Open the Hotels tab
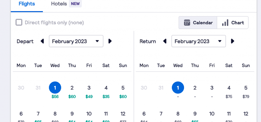 click(x=66, y=4)
